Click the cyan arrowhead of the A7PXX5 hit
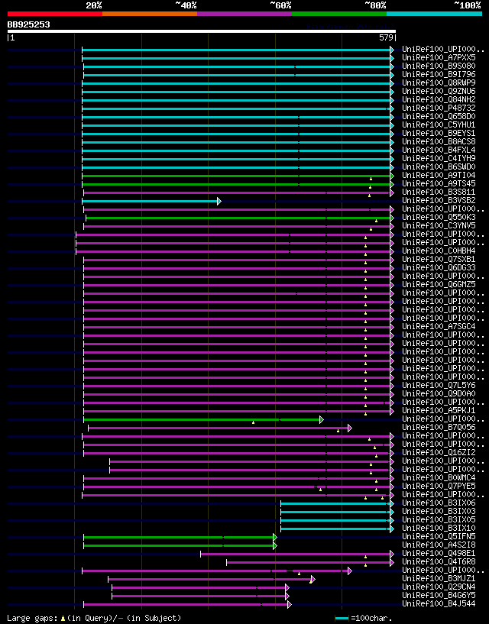Image resolution: width=489 pixels, height=624 pixels. point(392,59)
